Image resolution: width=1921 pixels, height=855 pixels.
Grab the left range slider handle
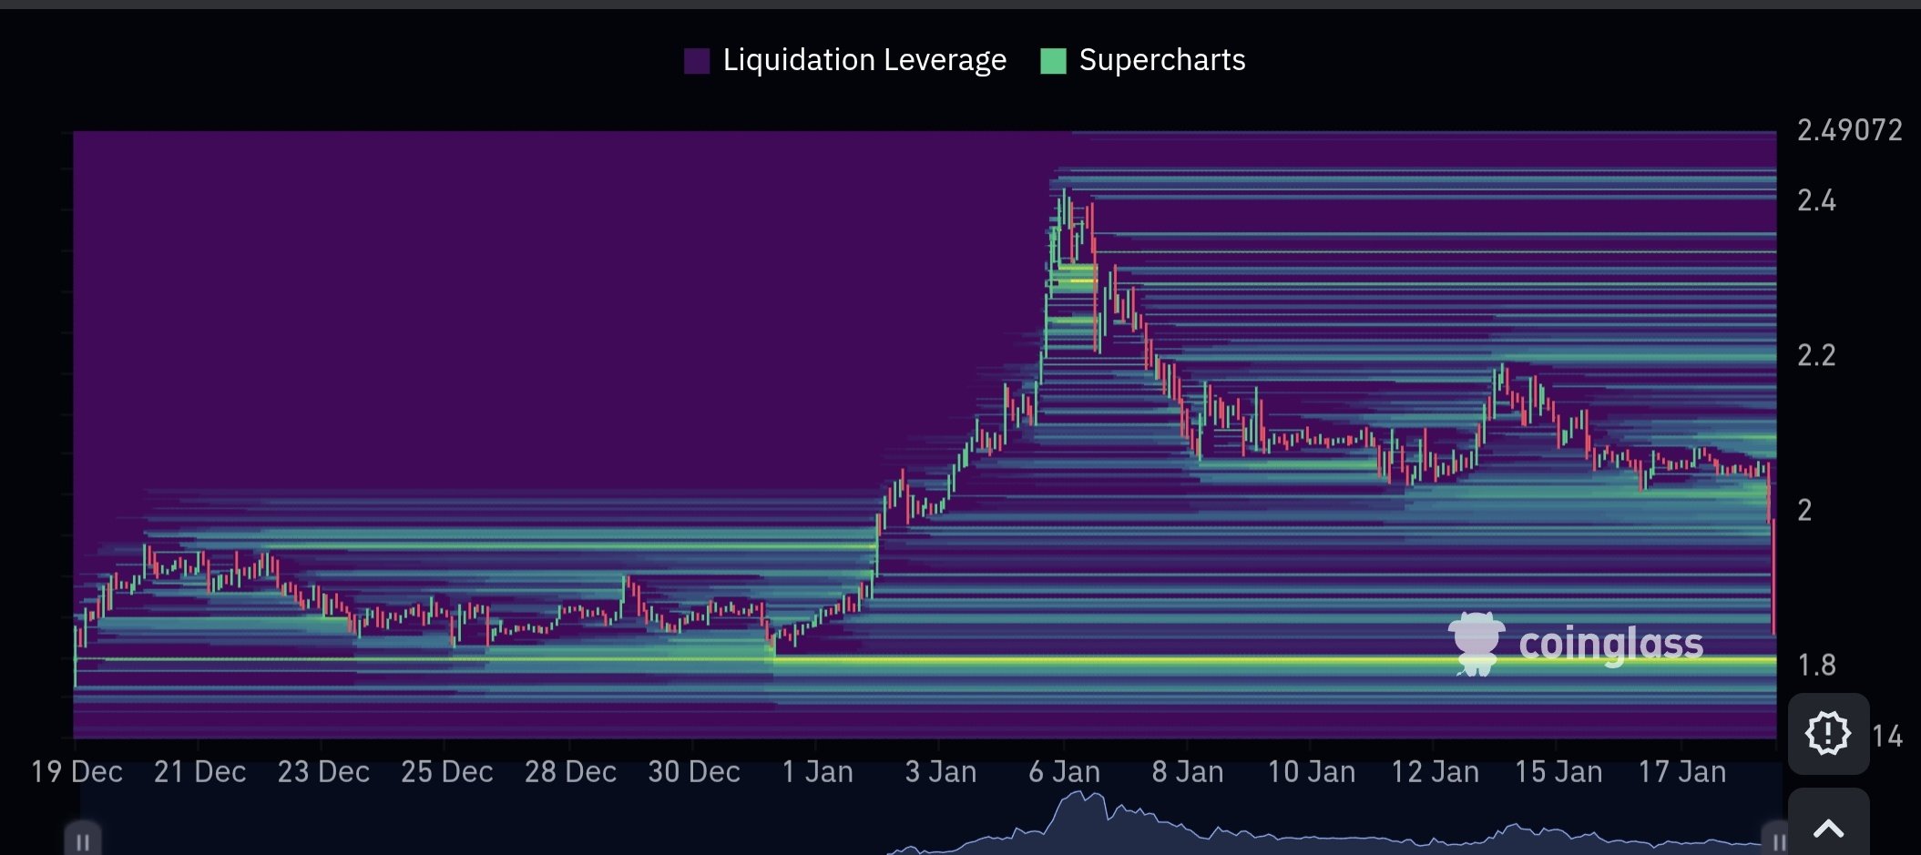(82, 840)
